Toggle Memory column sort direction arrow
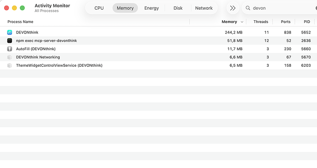This screenshot has height=168, width=317. pos(242,22)
